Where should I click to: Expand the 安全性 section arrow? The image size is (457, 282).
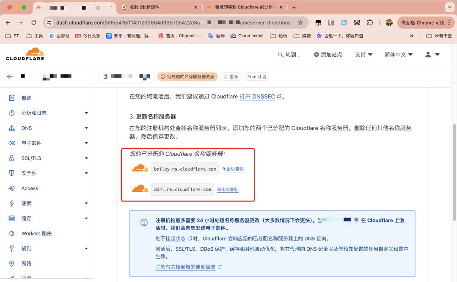click(x=86, y=173)
